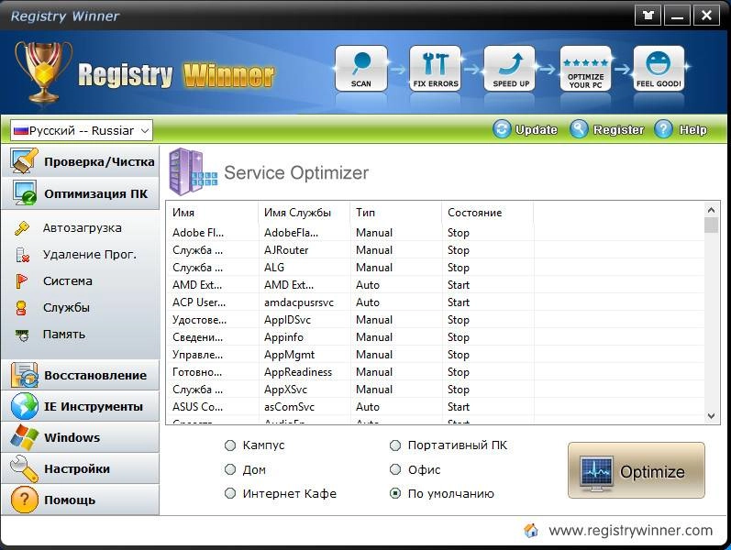This screenshot has width=731, height=550.
Task: Click the Help link text
Action: coord(692,129)
